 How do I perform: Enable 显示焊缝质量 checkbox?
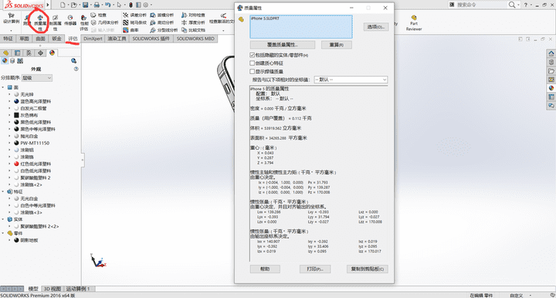(x=252, y=71)
